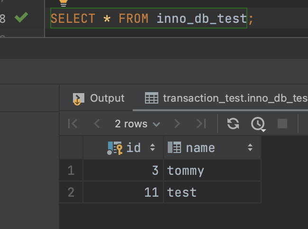Sort by the name column arrows
This screenshot has width=308, height=229.
click(250, 148)
